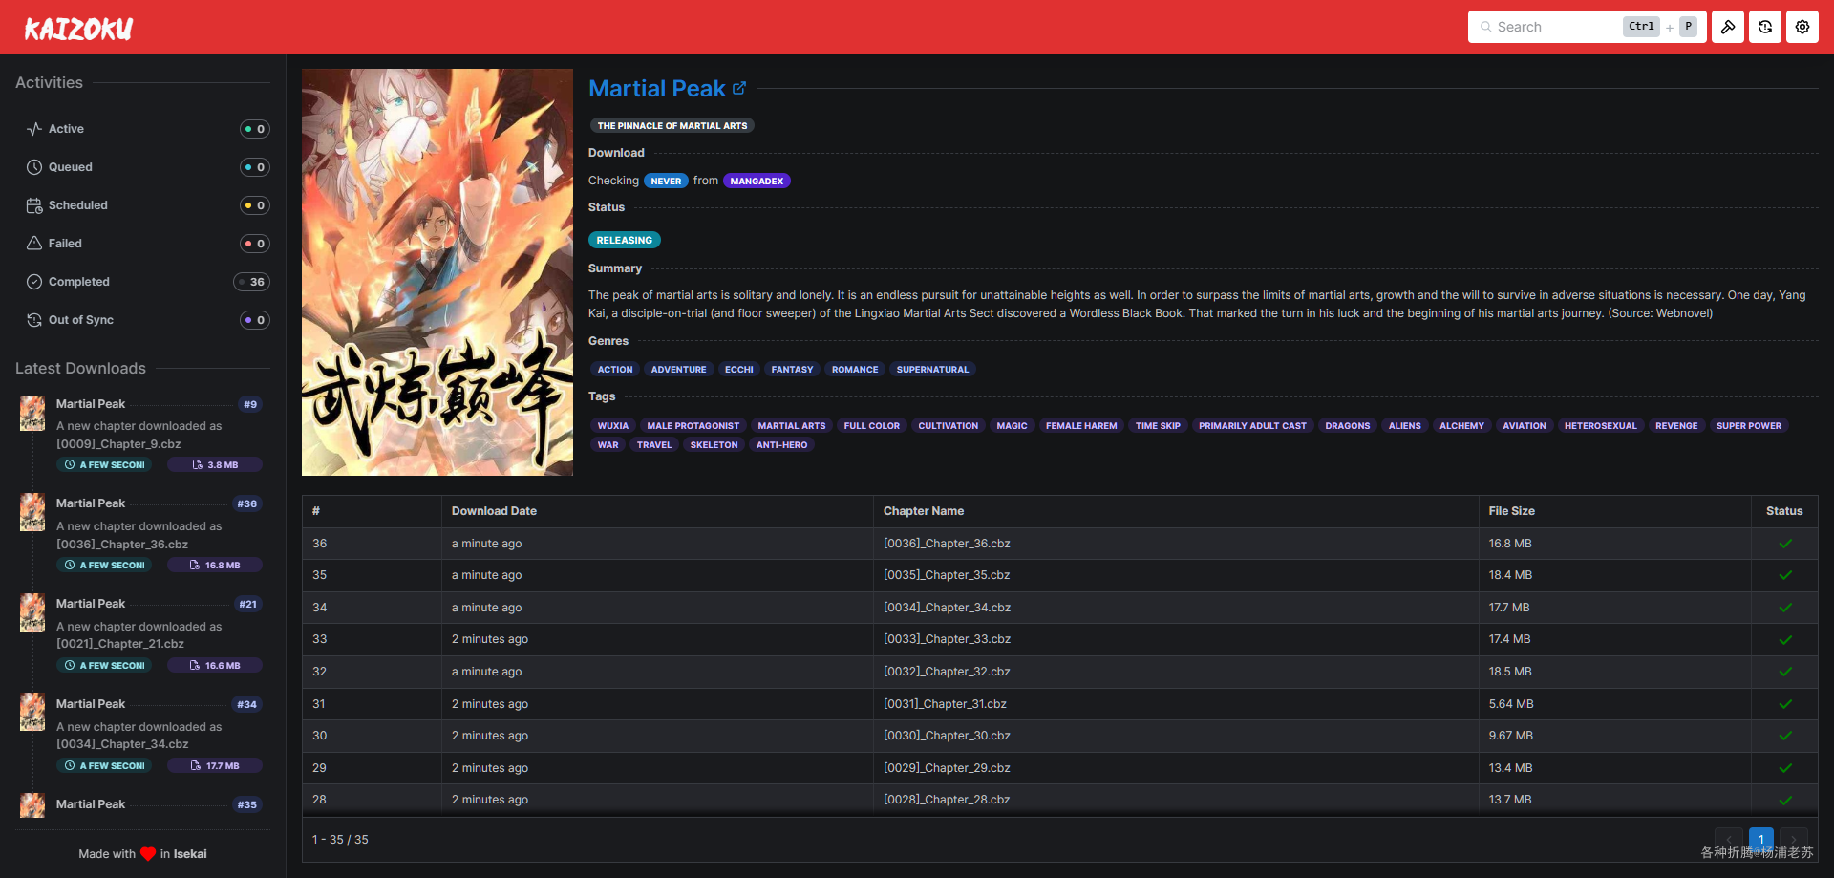Click the status checkmark for chapter 28
Viewport: 1834px width, 878px height.
coord(1785,801)
